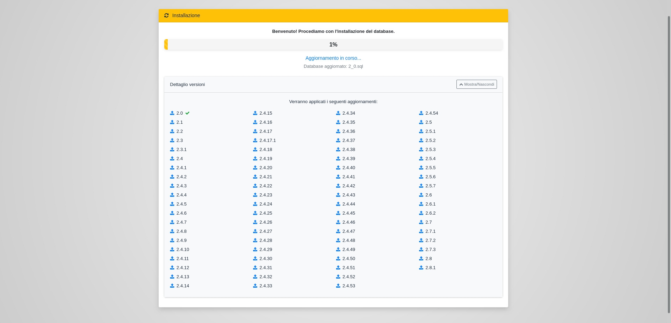Select the version 2.5 list entry
The height and width of the screenshot is (323, 671).
pos(428,122)
